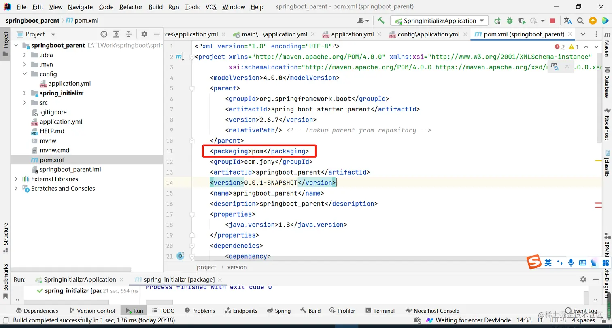Screen dimensions: 612x328
Task: Open Version Control tool window
Action: [x=92, y=311]
